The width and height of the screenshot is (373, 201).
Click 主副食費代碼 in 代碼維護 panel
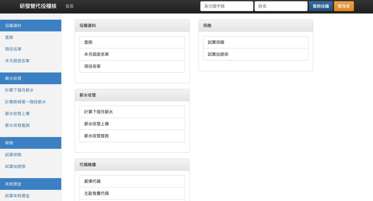(x=132, y=193)
